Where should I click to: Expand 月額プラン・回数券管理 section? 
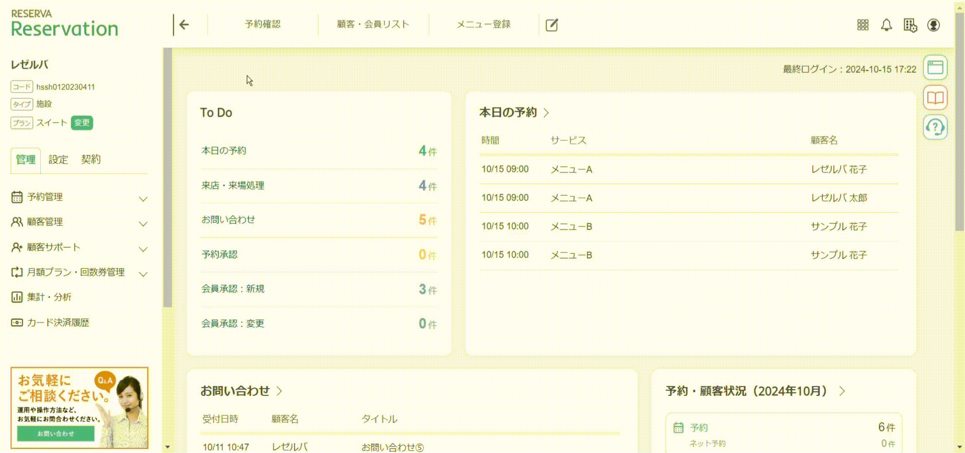[x=79, y=272]
